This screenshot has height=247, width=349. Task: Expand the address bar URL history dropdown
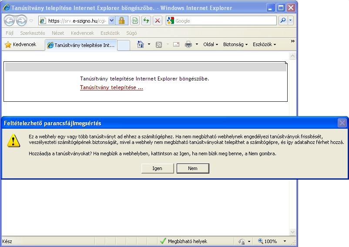[111, 21]
